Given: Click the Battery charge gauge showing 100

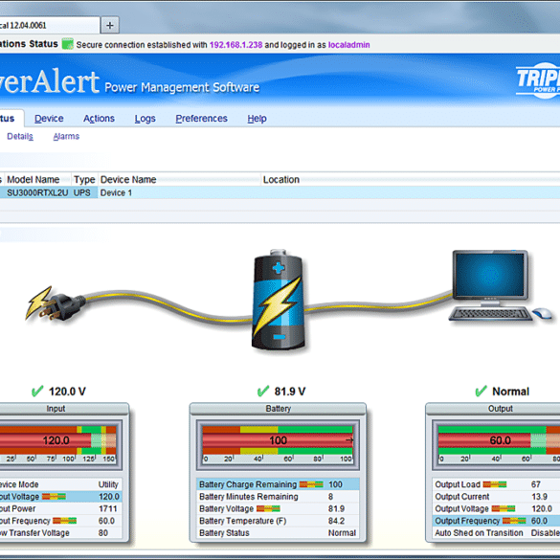Looking at the screenshot, I should pyautogui.click(x=278, y=445).
